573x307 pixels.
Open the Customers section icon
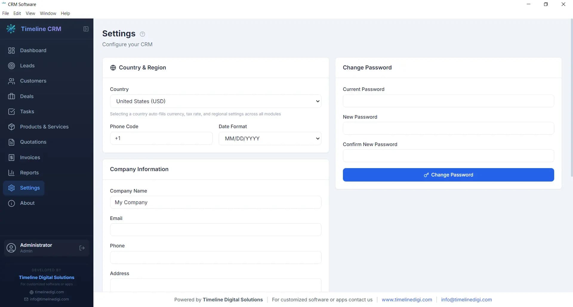pyautogui.click(x=11, y=81)
